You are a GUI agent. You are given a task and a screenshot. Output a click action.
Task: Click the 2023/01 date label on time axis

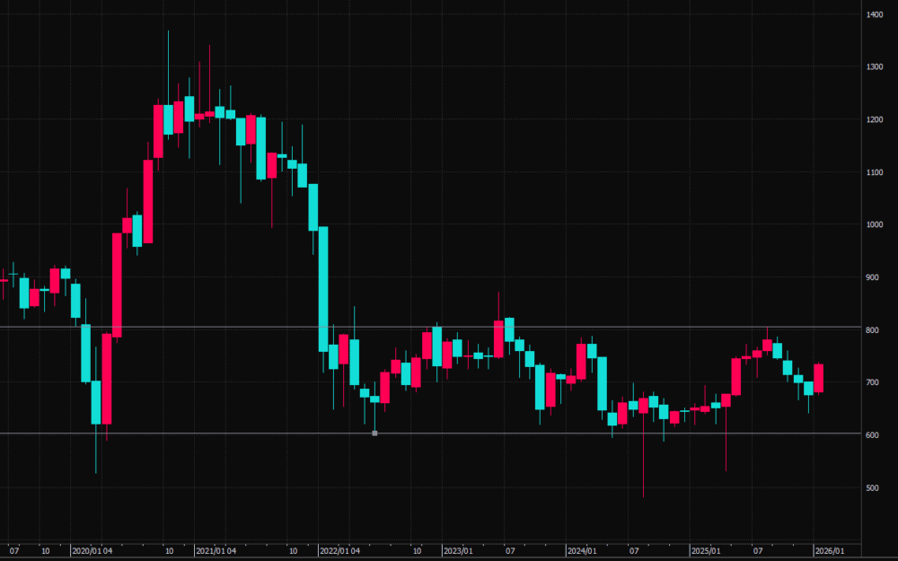pos(457,550)
